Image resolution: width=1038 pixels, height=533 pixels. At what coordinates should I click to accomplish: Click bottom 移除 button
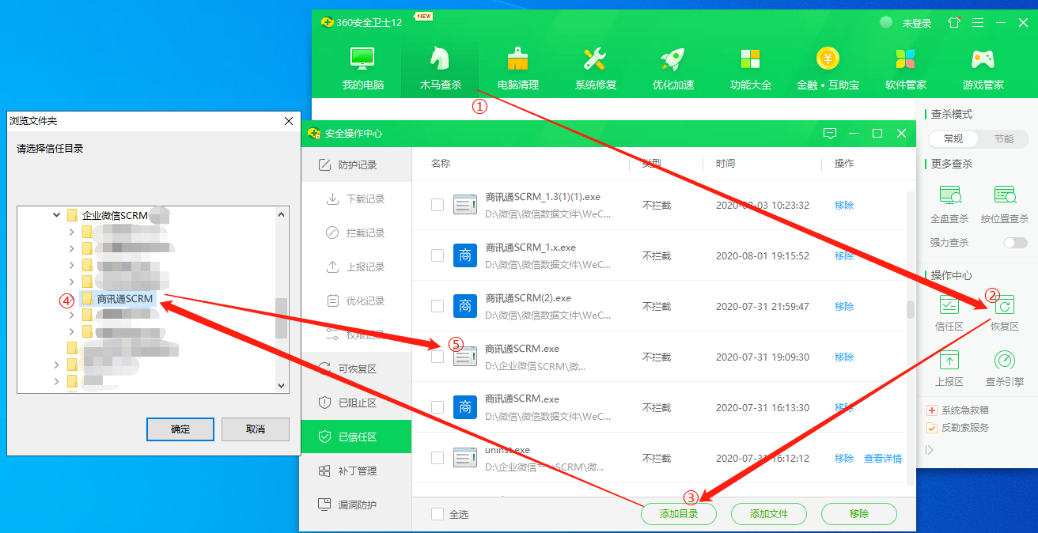point(859,514)
